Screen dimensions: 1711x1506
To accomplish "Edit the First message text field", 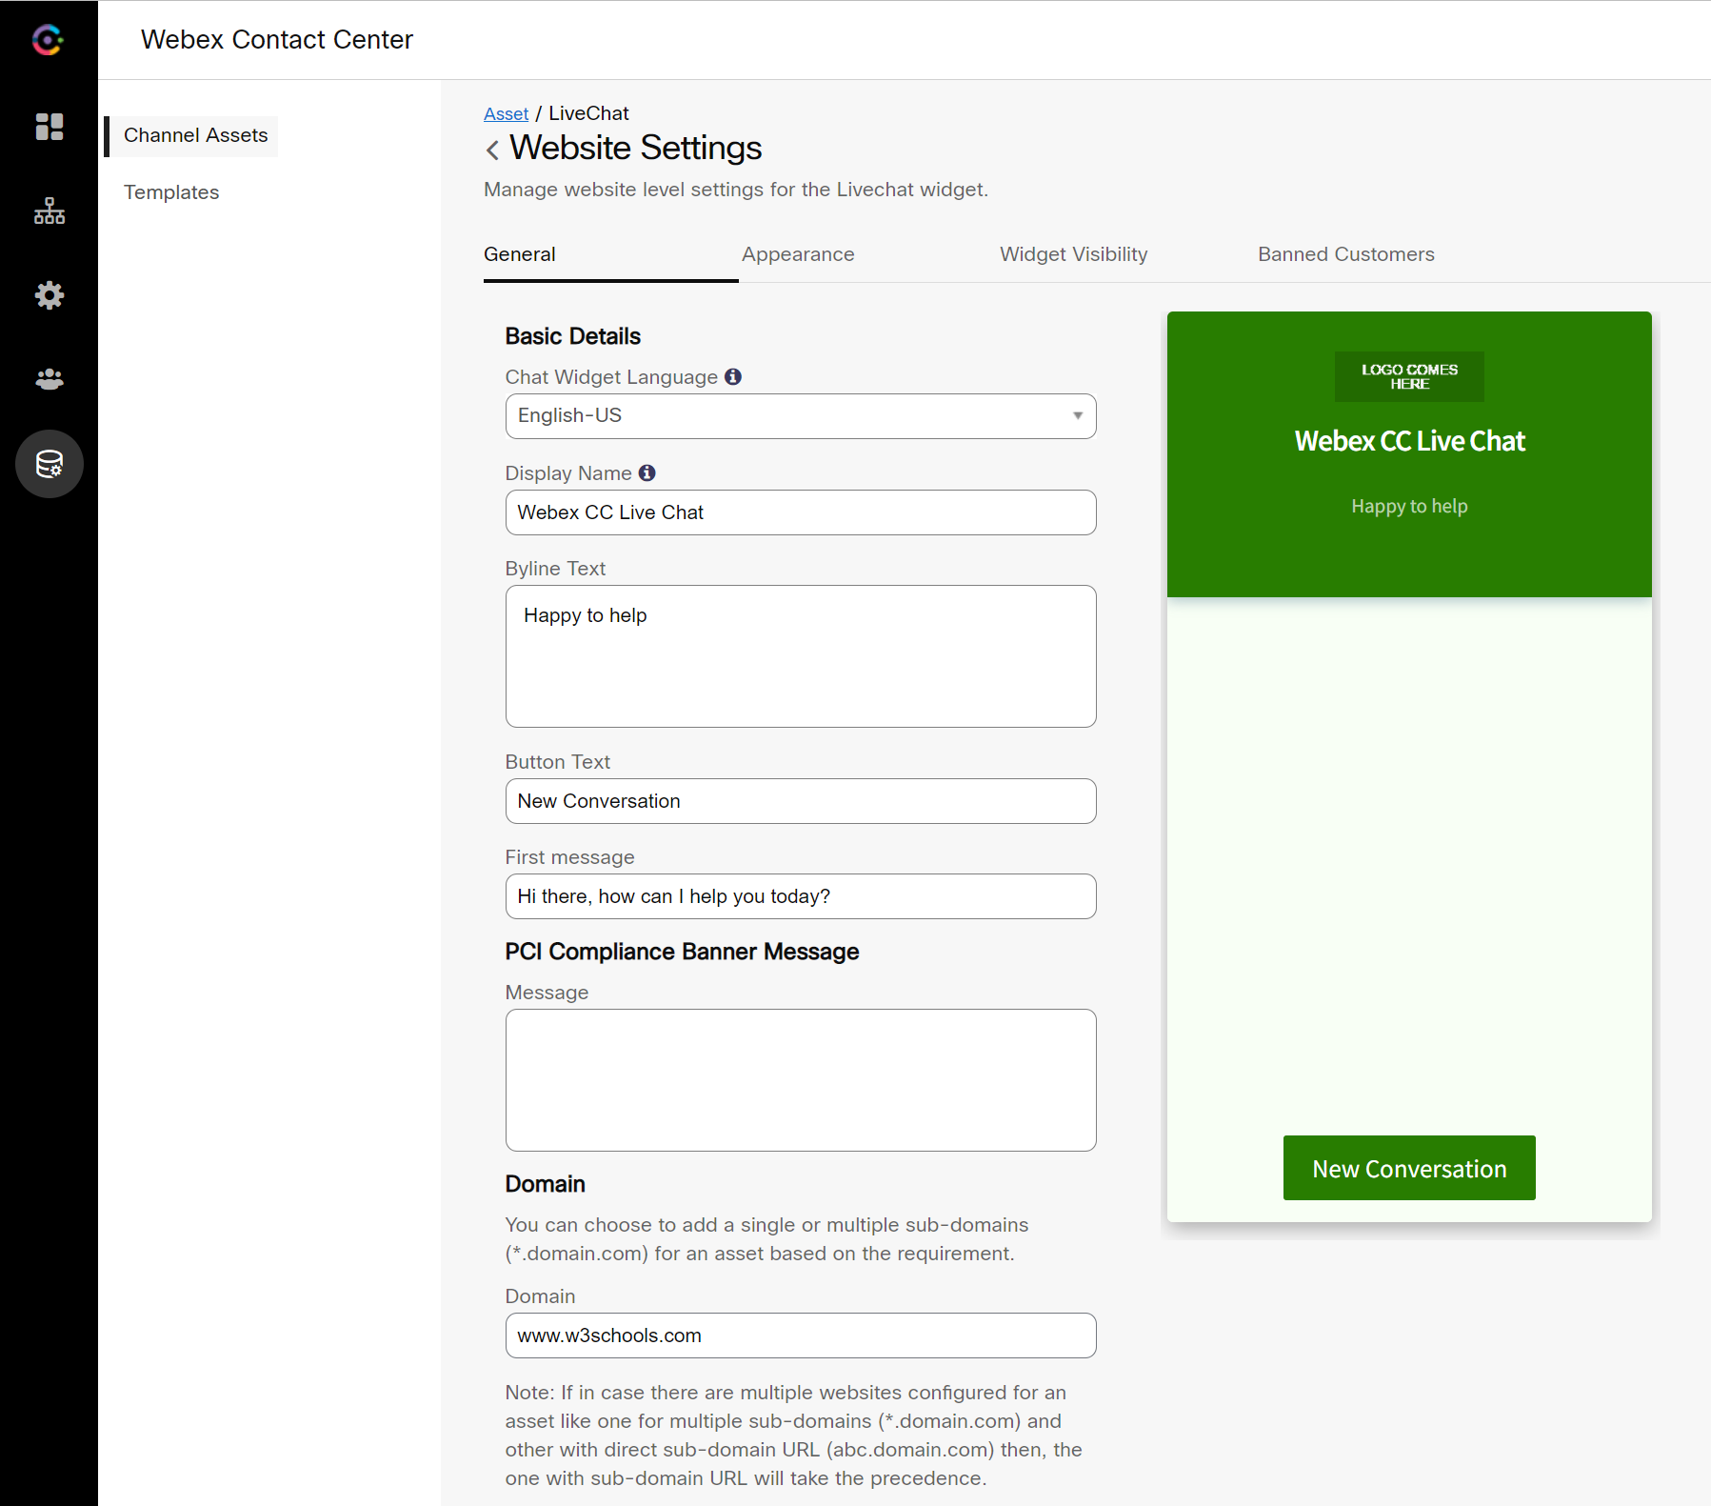I will [800, 895].
